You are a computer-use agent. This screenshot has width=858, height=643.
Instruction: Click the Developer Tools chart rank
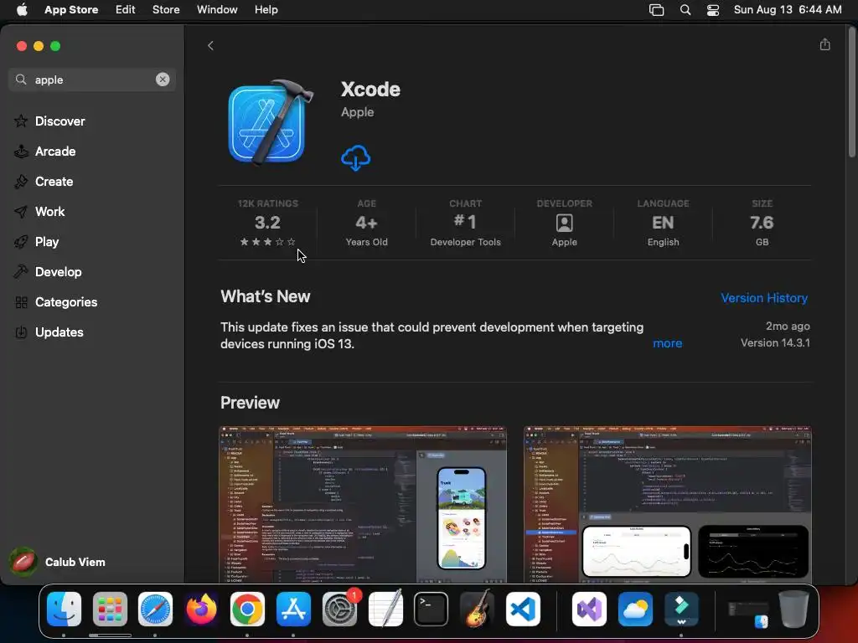465,223
